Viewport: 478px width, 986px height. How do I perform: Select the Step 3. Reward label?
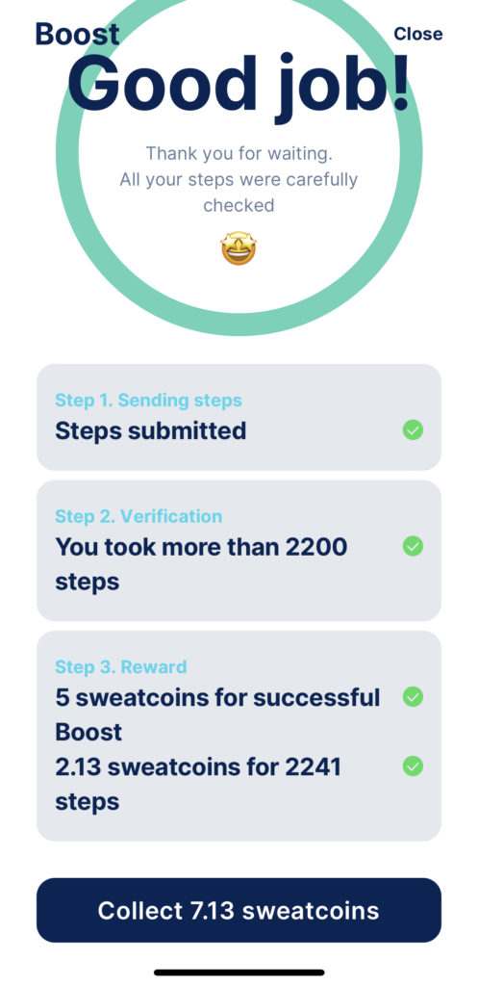(x=120, y=666)
